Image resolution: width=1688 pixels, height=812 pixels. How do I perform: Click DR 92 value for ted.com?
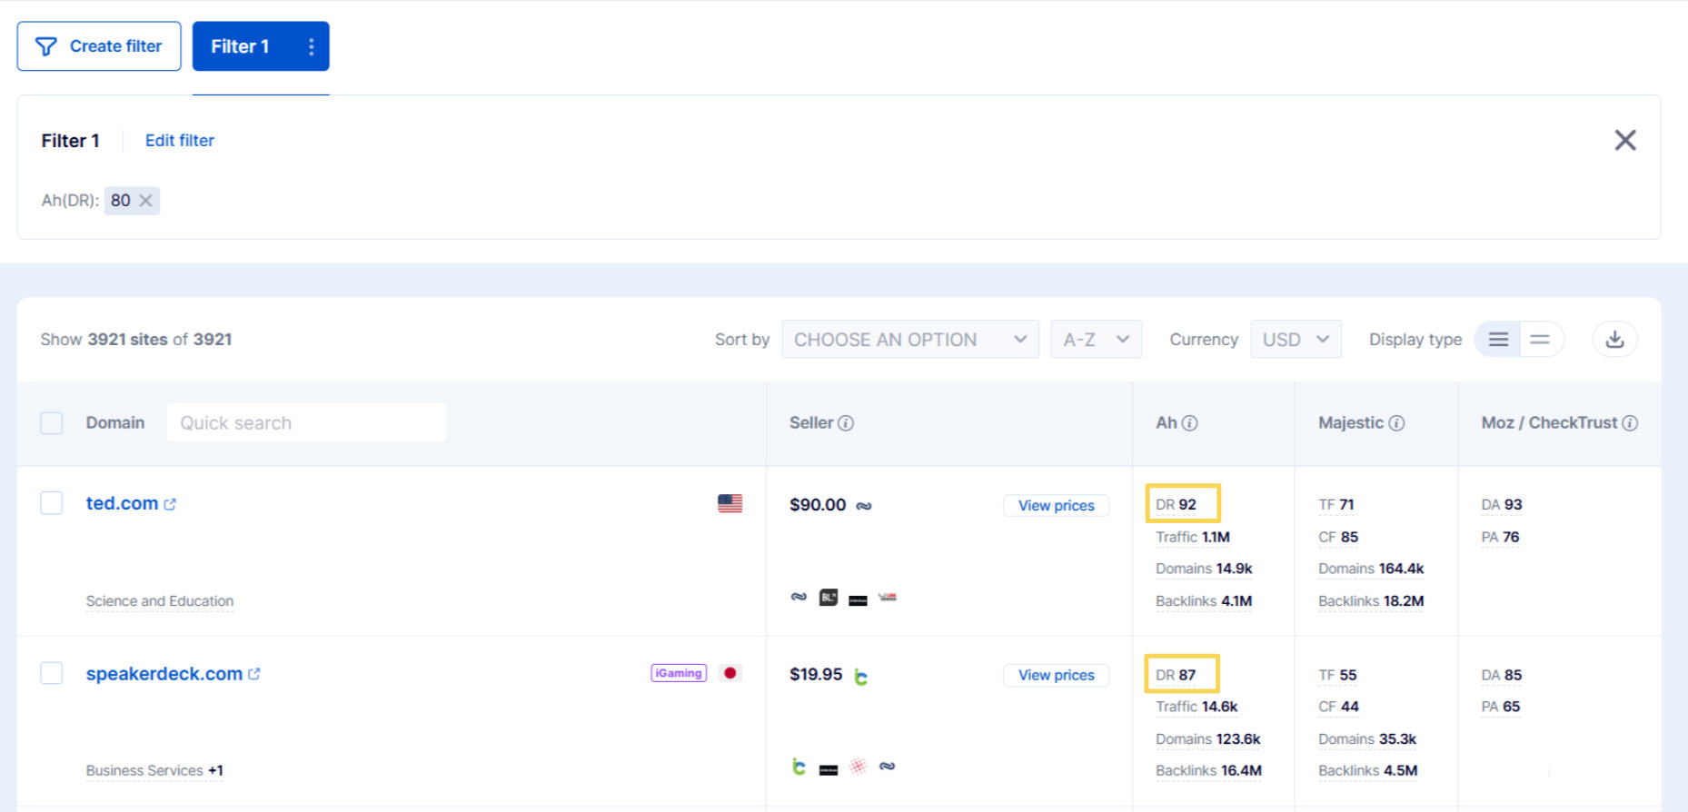pyautogui.click(x=1176, y=505)
